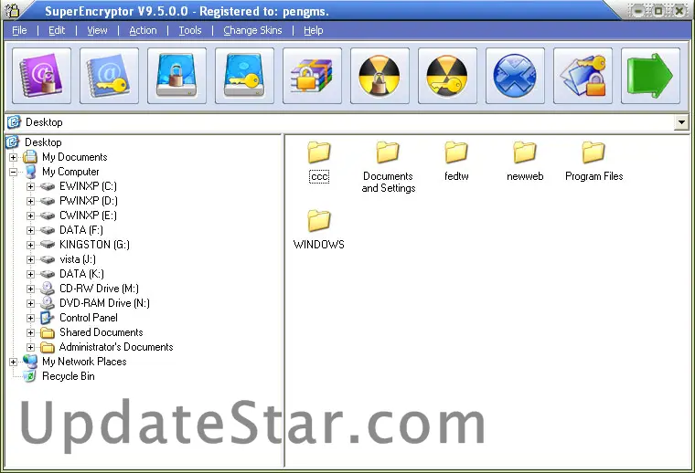Image resolution: width=695 pixels, height=473 pixels.
Task: Expand the DATA (F:) drive node
Action: (x=30, y=230)
